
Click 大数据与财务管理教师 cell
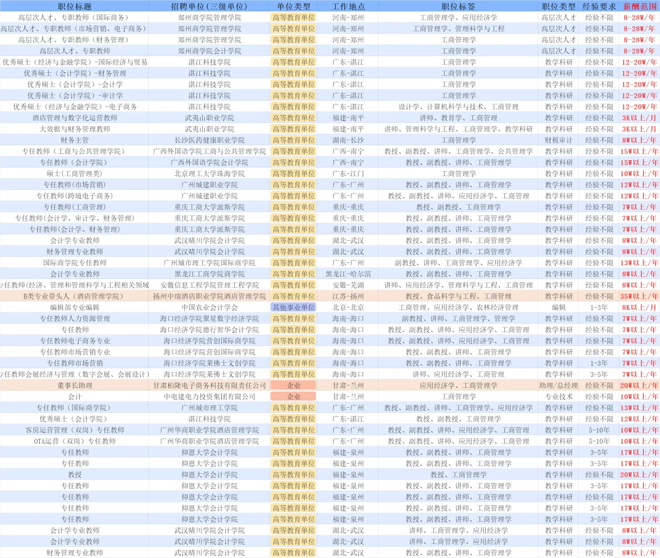click(x=74, y=129)
